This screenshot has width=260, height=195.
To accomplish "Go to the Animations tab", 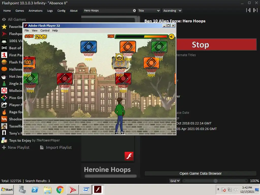I will coord(36,11).
